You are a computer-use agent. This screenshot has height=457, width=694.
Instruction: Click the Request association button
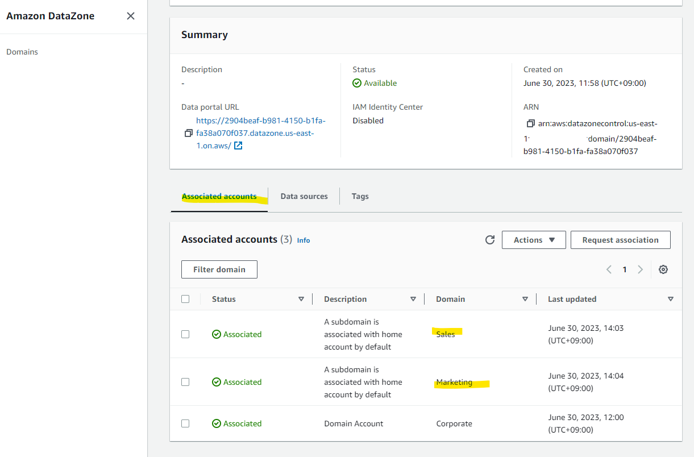[x=620, y=240]
